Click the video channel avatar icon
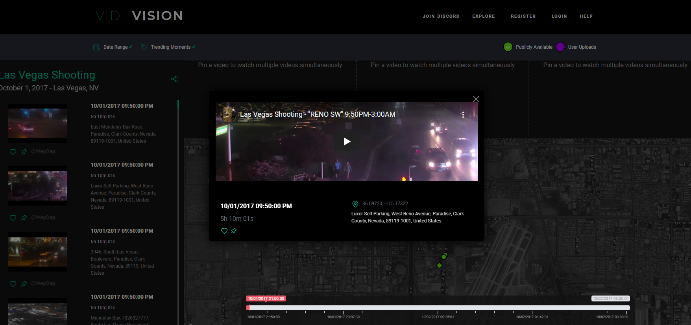This screenshot has height=325, width=691. tap(227, 114)
